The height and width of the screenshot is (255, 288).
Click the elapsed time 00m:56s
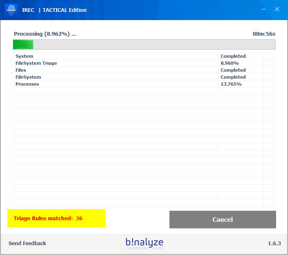click(264, 34)
